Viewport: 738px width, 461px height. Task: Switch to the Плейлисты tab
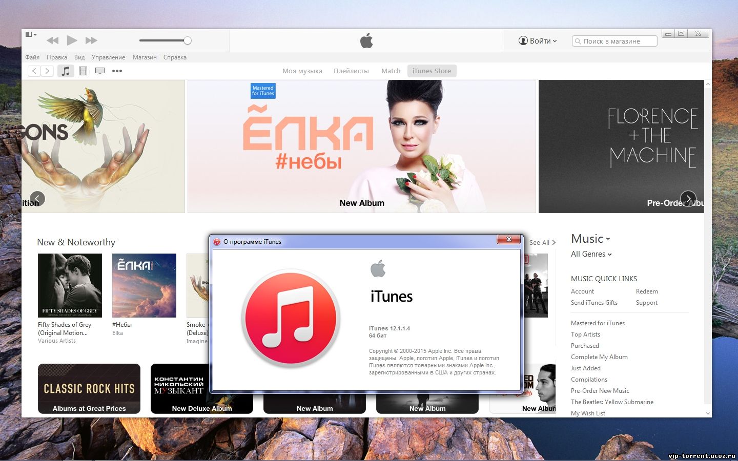click(x=351, y=71)
